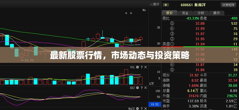Click the yellow R badge icon
Image resolution: width=239 pixels, height=110 pixels.
click(x=166, y=5)
